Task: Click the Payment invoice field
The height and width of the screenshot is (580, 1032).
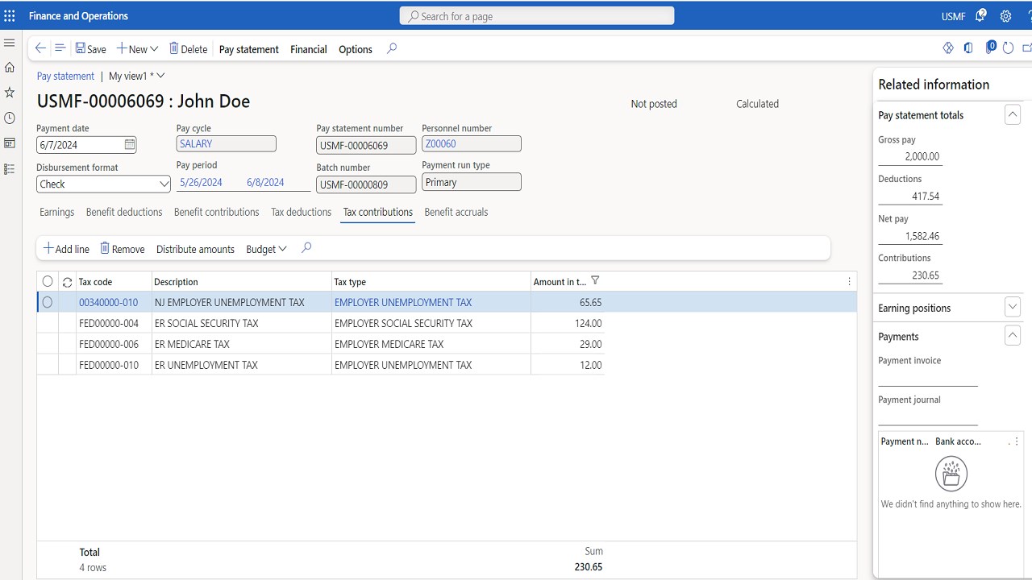Action: pos(928,378)
